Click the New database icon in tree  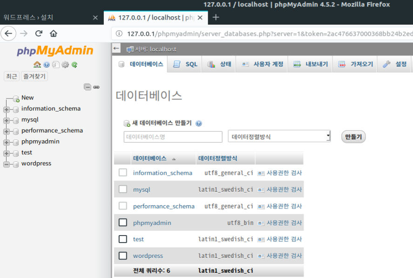16,98
